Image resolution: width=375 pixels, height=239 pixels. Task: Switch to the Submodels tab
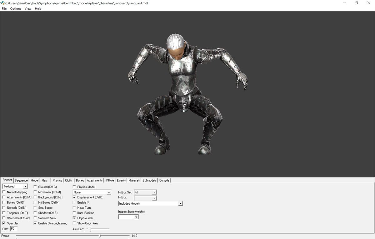coord(149,180)
